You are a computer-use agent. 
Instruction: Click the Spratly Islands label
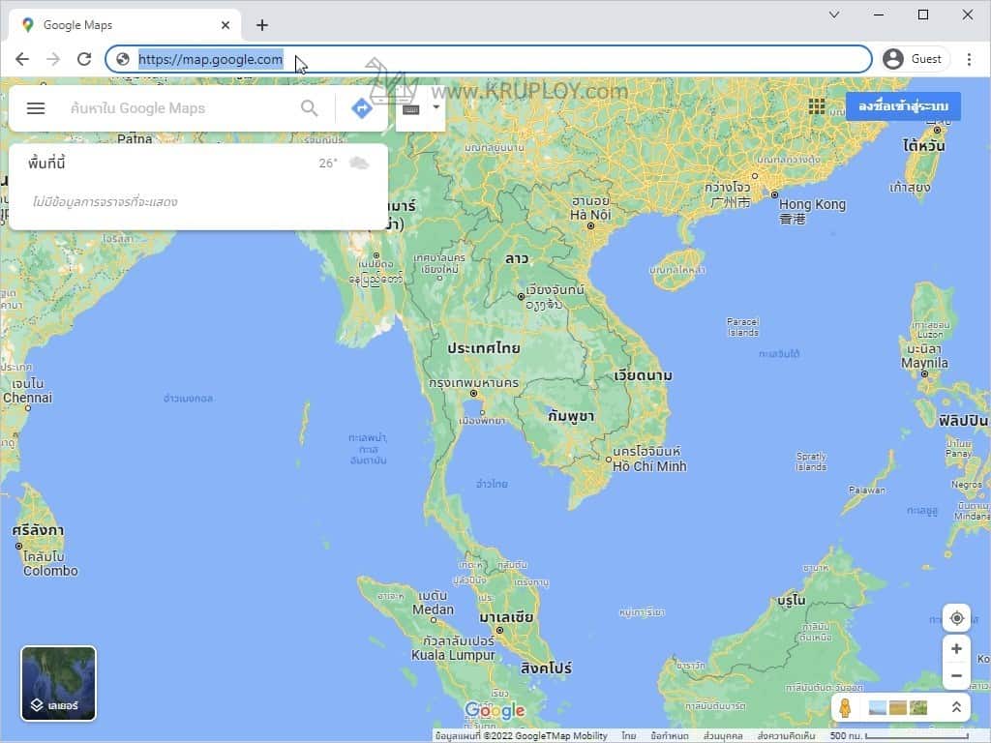point(811,461)
